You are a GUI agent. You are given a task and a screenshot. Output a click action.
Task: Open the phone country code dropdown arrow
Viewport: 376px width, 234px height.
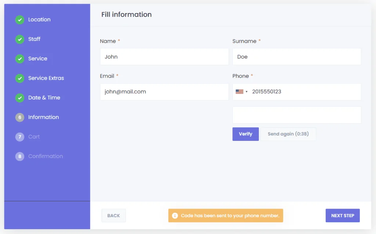click(246, 92)
